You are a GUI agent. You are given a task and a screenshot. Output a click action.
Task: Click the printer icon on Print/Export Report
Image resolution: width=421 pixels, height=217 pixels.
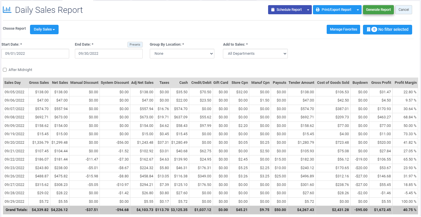coord(318,9)
